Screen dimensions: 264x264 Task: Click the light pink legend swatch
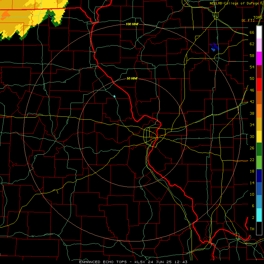coord(259,45)
